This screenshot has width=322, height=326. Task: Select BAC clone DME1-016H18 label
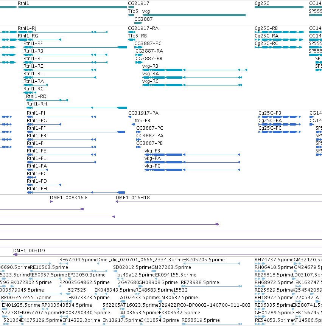pos(133,198)
